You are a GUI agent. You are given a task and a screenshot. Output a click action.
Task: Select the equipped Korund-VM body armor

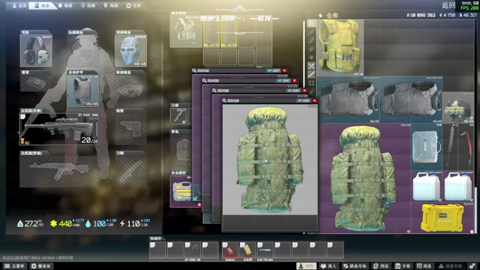83,91
